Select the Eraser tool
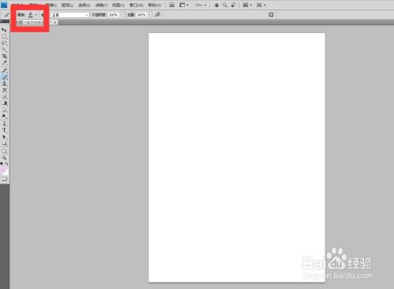Viewport: 394px width, 289px height. [4, 97]
